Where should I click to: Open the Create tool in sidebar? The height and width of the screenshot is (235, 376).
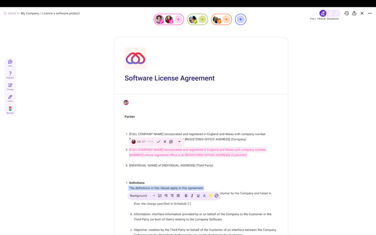pyautogui.click(x=10, y=87)
